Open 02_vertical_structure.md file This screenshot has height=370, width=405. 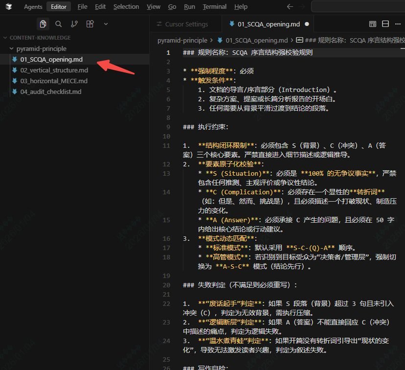point(54,70)
